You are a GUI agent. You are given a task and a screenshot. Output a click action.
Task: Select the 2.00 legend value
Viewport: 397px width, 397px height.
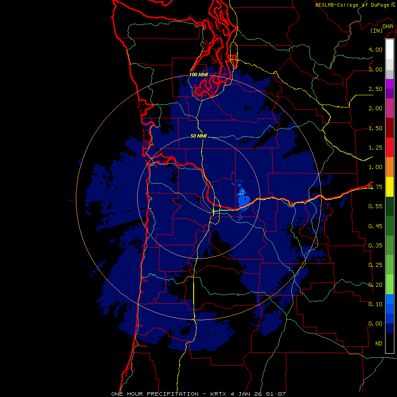point(375,109)
